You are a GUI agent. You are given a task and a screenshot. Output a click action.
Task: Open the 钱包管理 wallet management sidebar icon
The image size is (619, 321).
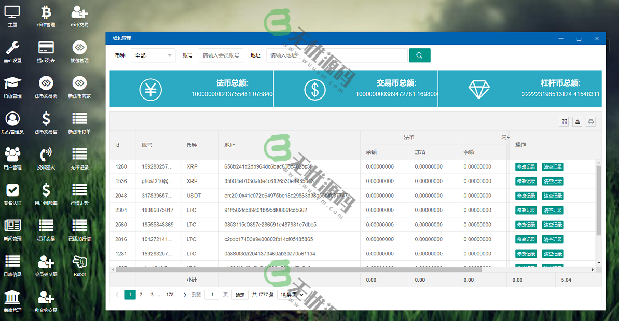click(x=79, y=51)
